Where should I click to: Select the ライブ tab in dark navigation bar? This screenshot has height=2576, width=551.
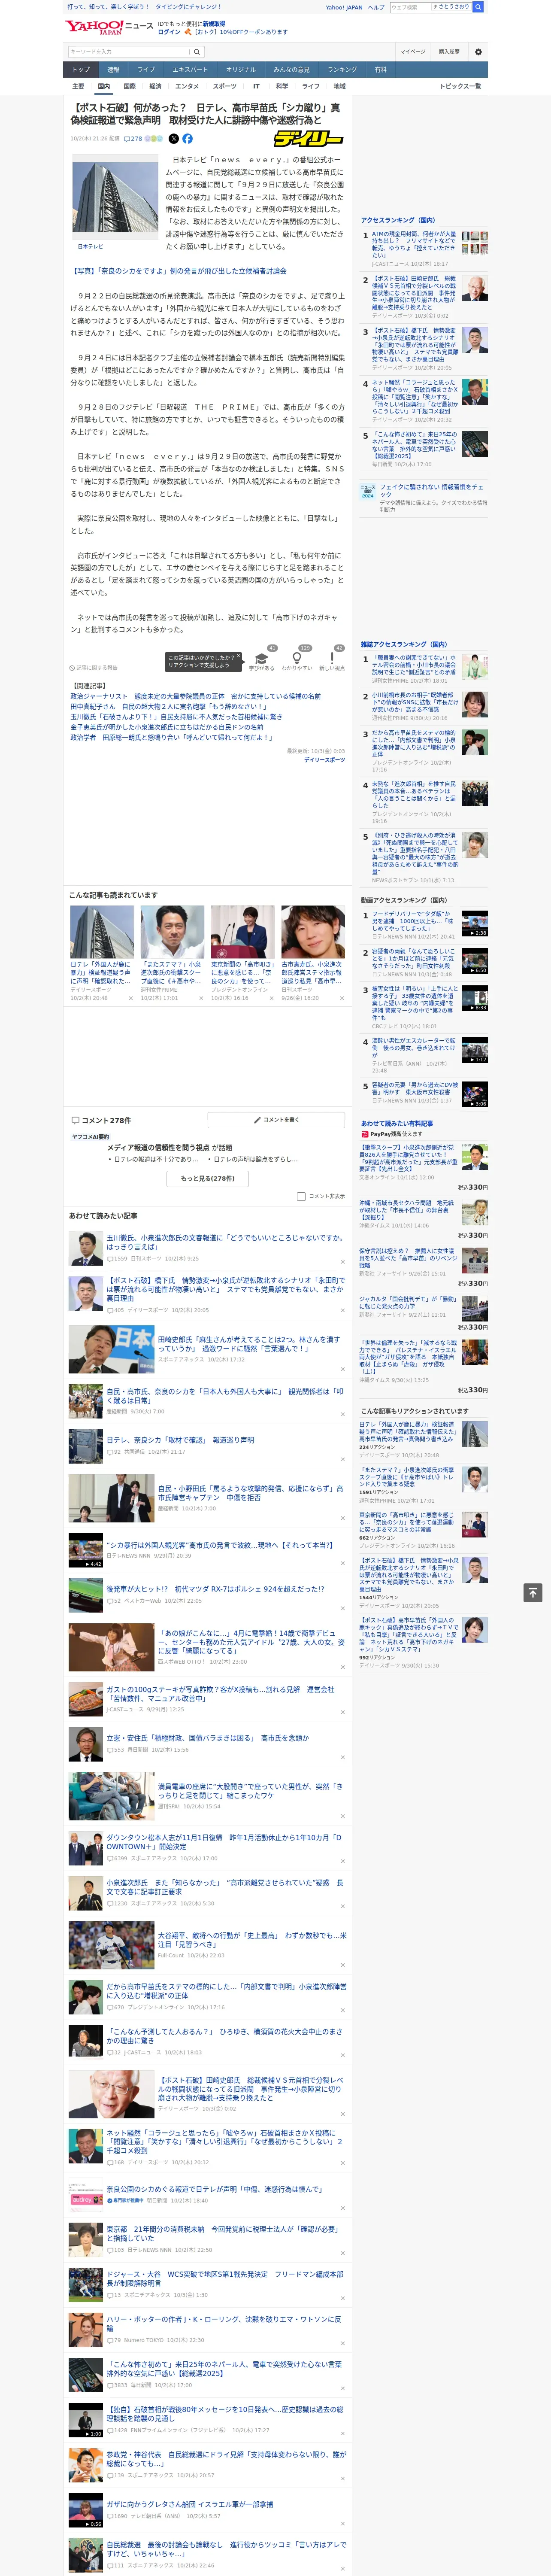[x=146, y=70]
